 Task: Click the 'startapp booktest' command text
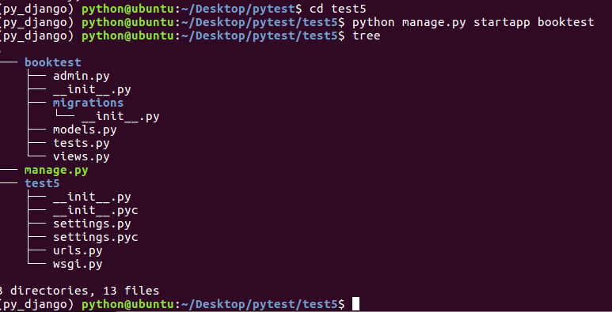tap(534, 22)
